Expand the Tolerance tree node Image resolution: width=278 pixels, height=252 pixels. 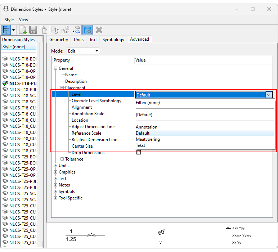[x=62, y=159]
